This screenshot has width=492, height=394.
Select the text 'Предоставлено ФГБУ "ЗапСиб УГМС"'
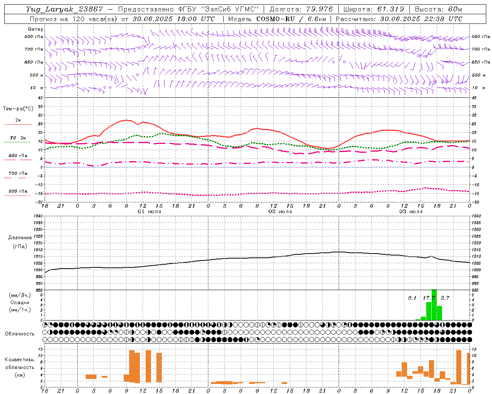coord(188,9)
